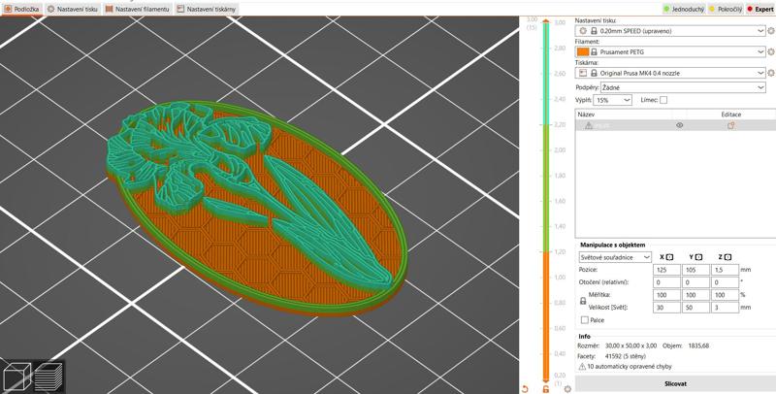Open the Original Prusa MK4 printer dropdown
776x394 pixels.
coord(670,73)
